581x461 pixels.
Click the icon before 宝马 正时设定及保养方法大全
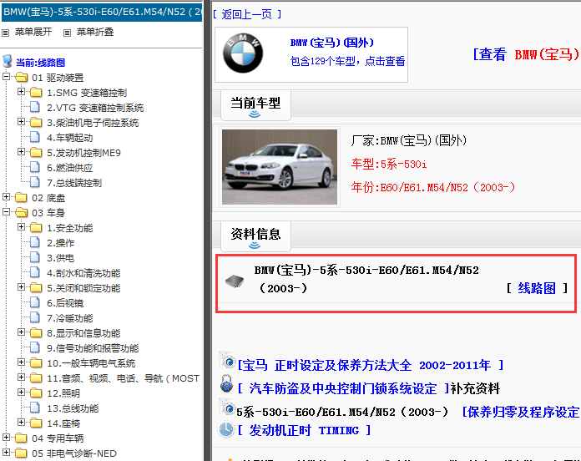228,360
